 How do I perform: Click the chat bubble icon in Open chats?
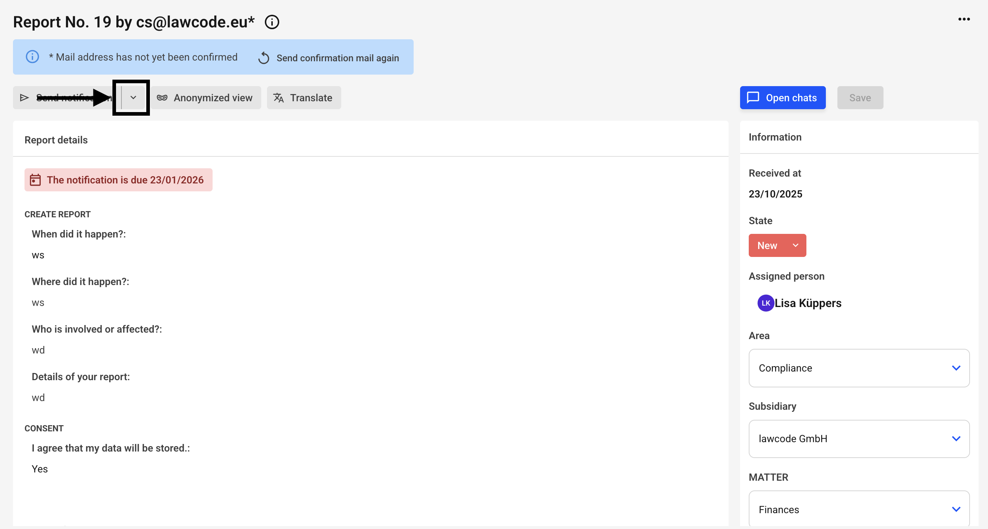pos(753,97)
